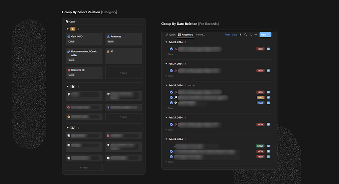Click the Documentation / Quick notes card icon
This screenshot has height=184, width=339.
[69, 52]
